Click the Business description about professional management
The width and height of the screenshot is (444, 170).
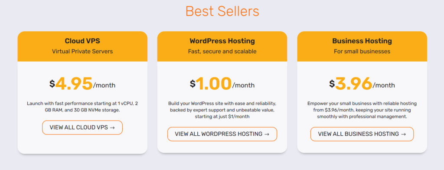pyautogui.click(x=362, y=110)
